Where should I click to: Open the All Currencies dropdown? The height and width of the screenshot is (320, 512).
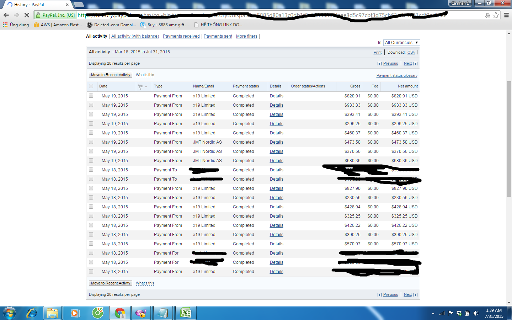click(401, 43)
